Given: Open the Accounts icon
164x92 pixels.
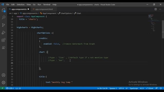Looking at the screenshot, I should 3,75.
